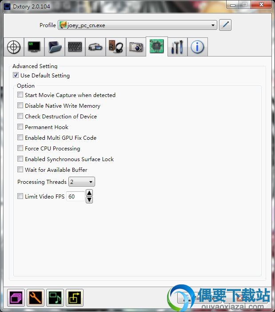Check the Check Destruction of Device option
275x312 pixels.
(20, 116)
